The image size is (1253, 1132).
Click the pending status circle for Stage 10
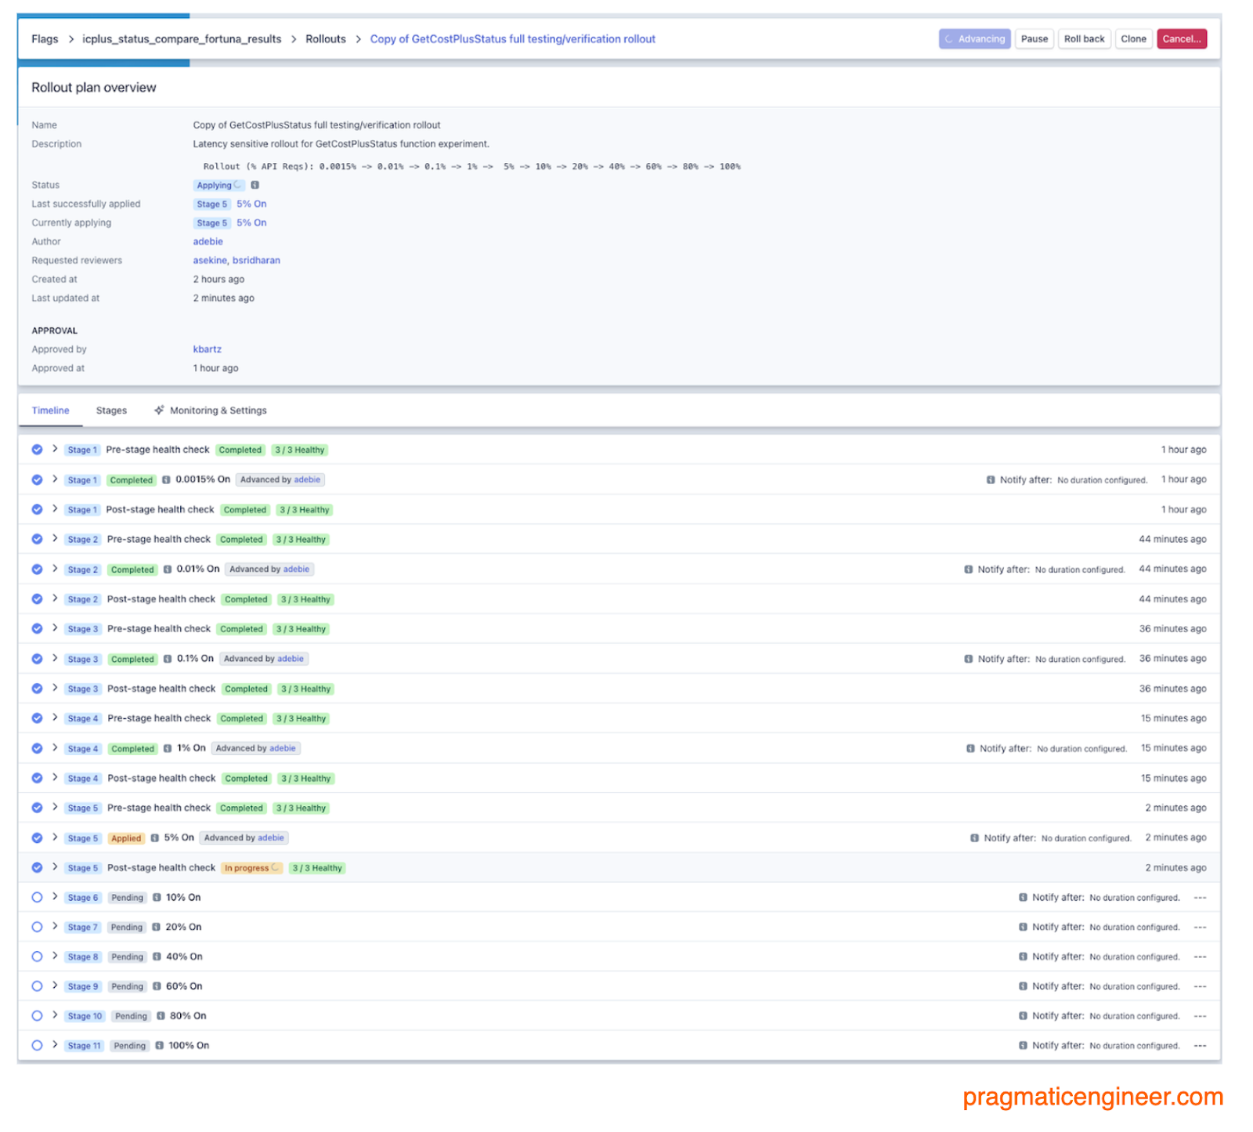pos(37,1016)
